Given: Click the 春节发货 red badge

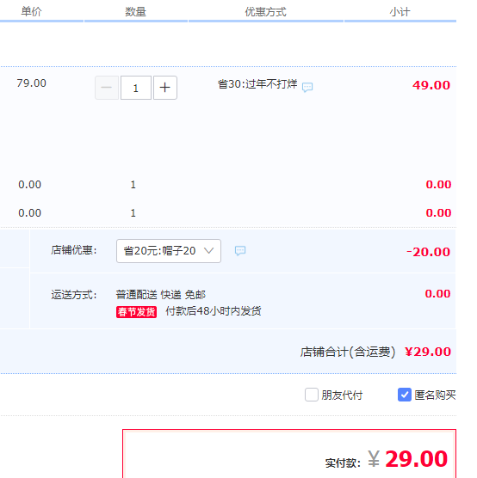Looking at the screenshot, I should click(x=137, y=312).
